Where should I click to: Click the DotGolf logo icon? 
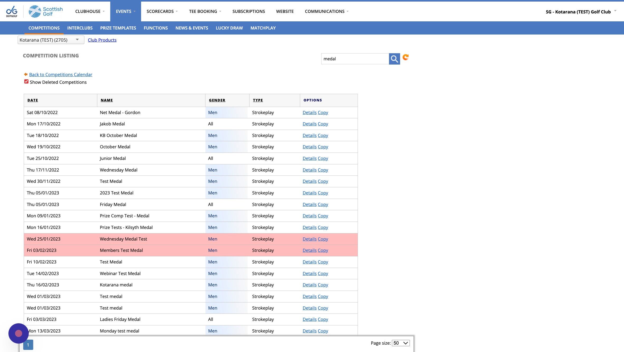pyautogui.click(x=12, y=12)
